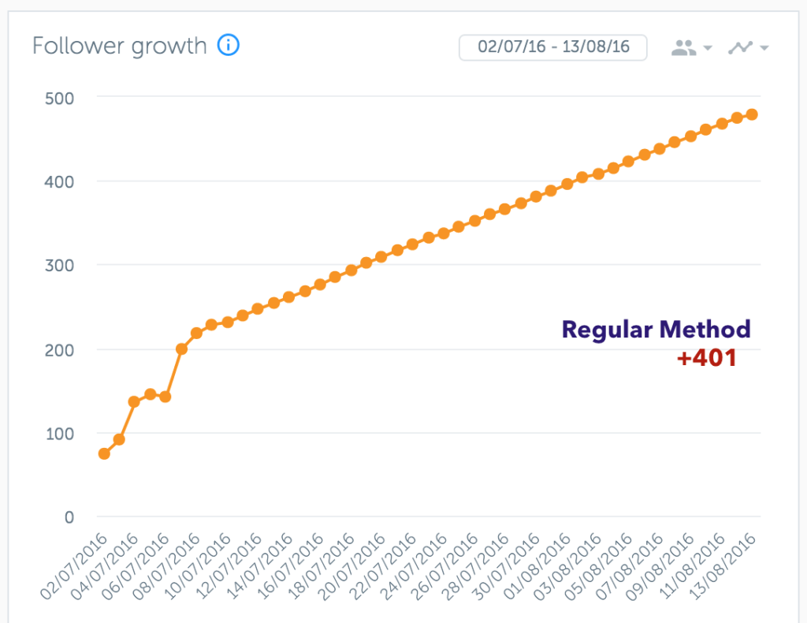807x623 pixels.
Task: Click the Regular Method annotation text
Action: coord(656,330)
